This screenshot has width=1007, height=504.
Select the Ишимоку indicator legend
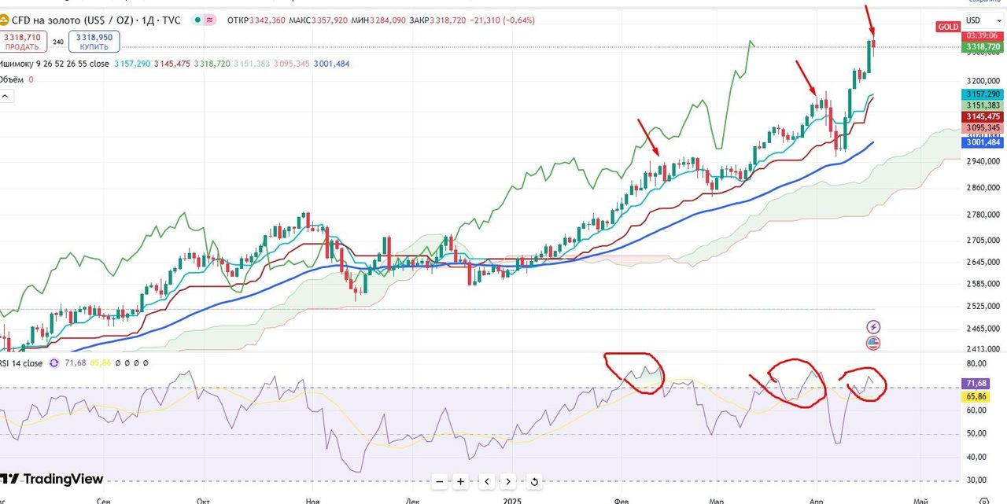pos(53,64)
